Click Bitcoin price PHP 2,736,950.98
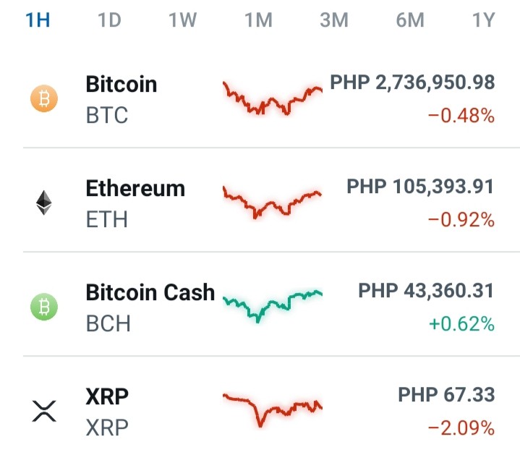Image resolution: width=520 pixels, height=468 pixels. 412,82
